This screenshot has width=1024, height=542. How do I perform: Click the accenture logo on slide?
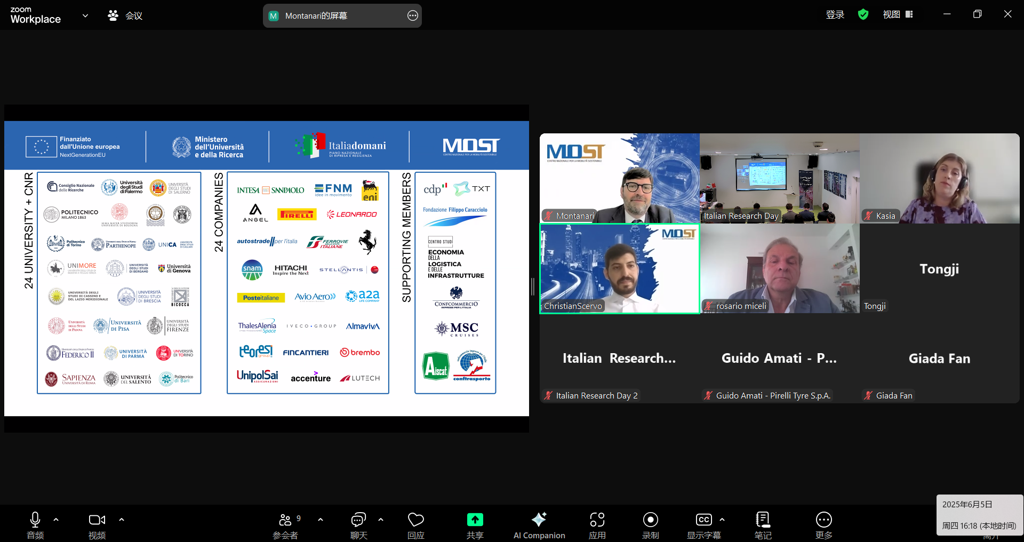[x=310, y=377]
